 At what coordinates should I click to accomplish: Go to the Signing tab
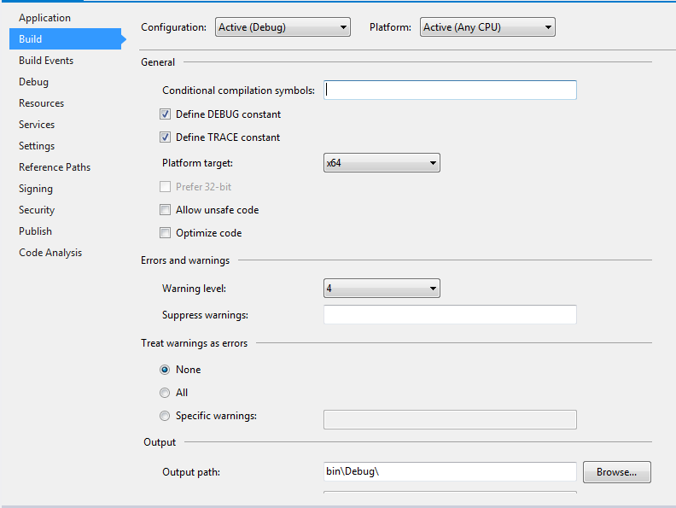(x=36, y=189)
